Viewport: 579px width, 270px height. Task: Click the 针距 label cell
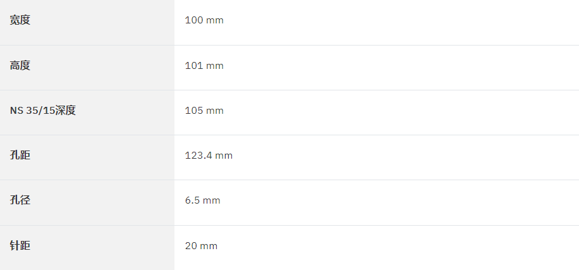click(87, 248)
